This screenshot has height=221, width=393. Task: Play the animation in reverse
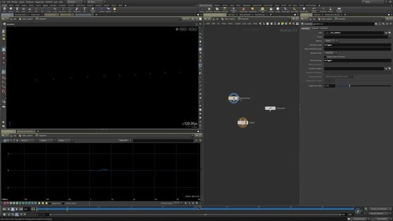(x=9, y=209)
